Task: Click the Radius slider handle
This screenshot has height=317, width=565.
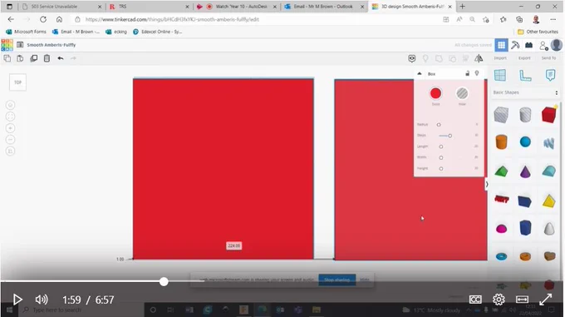Action: tap(439, 125)
